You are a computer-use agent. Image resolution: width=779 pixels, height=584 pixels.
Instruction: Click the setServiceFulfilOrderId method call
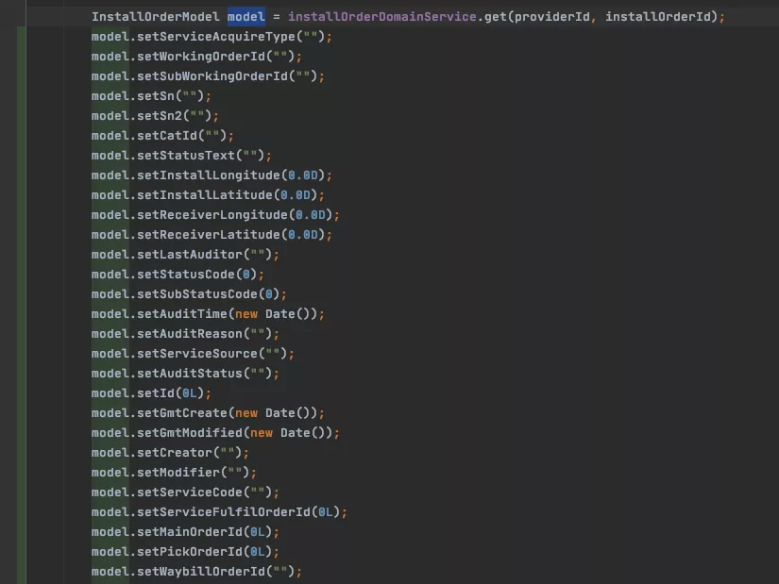pyautogui.click(x=224, y=512)
